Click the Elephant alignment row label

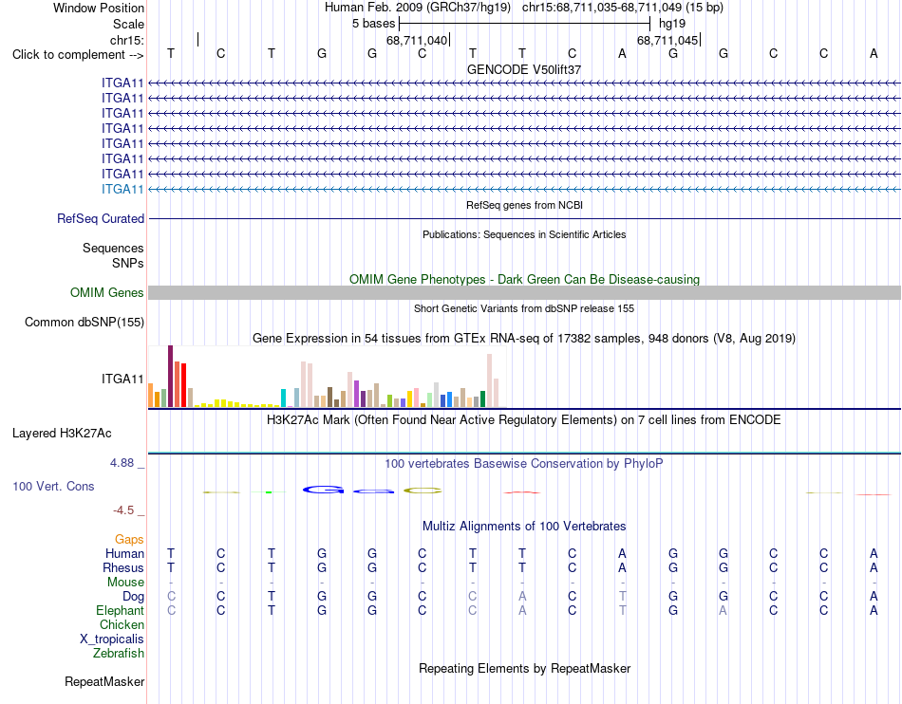coord(120,610)
